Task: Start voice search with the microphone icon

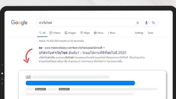Action: coord(146,23)
